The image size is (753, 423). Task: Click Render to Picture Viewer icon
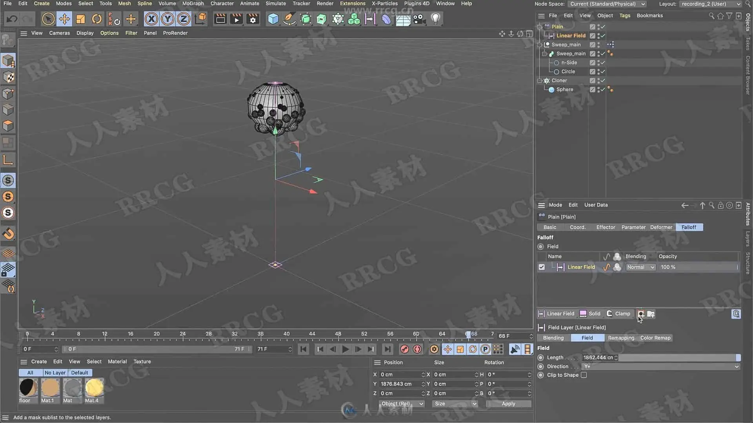point(236,19)
